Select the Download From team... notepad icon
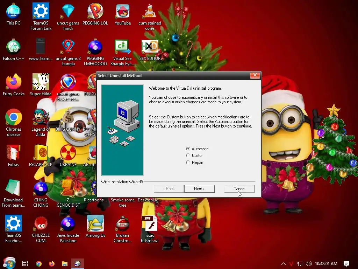Viewport: 358px width, 269px height. pyautogui.click(x=14, y=193)
